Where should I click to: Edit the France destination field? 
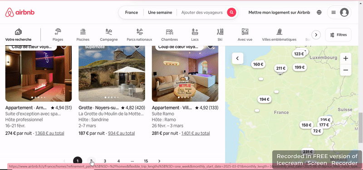[x=131, y=13]
